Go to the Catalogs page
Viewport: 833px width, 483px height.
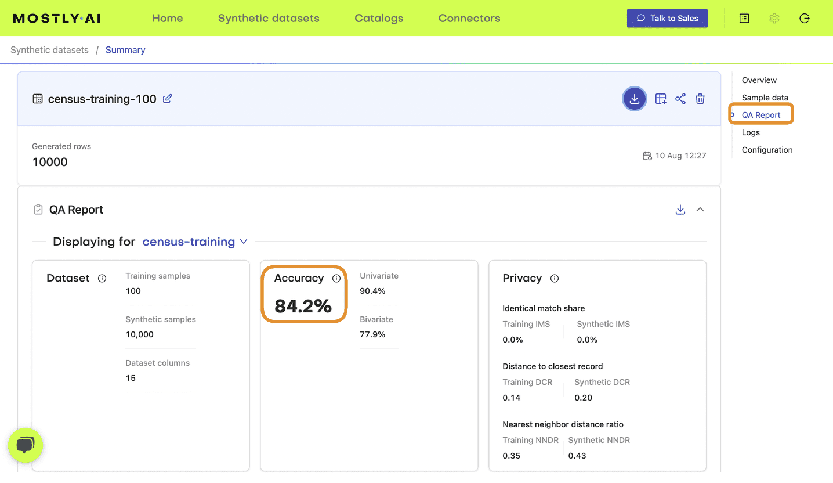pos(379,18)
